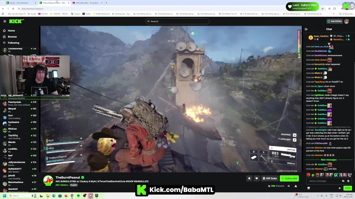355x199 pixels.
Task: Click Gift Subs button
Action: [x=270, y=178]
